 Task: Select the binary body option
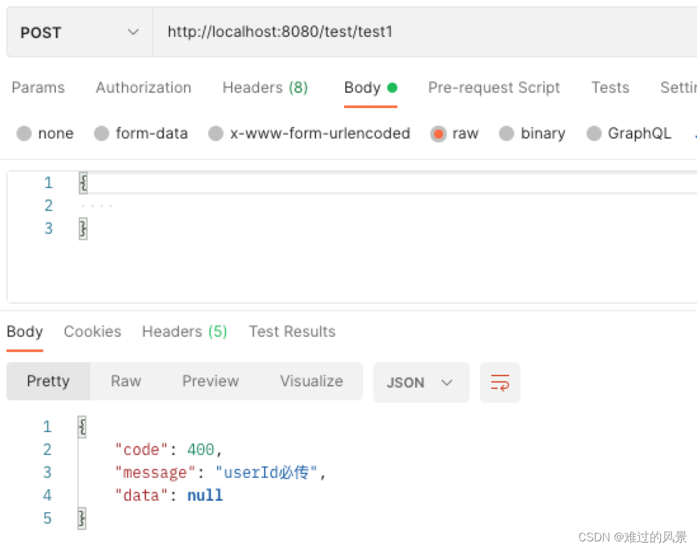(x=532, y=133)
